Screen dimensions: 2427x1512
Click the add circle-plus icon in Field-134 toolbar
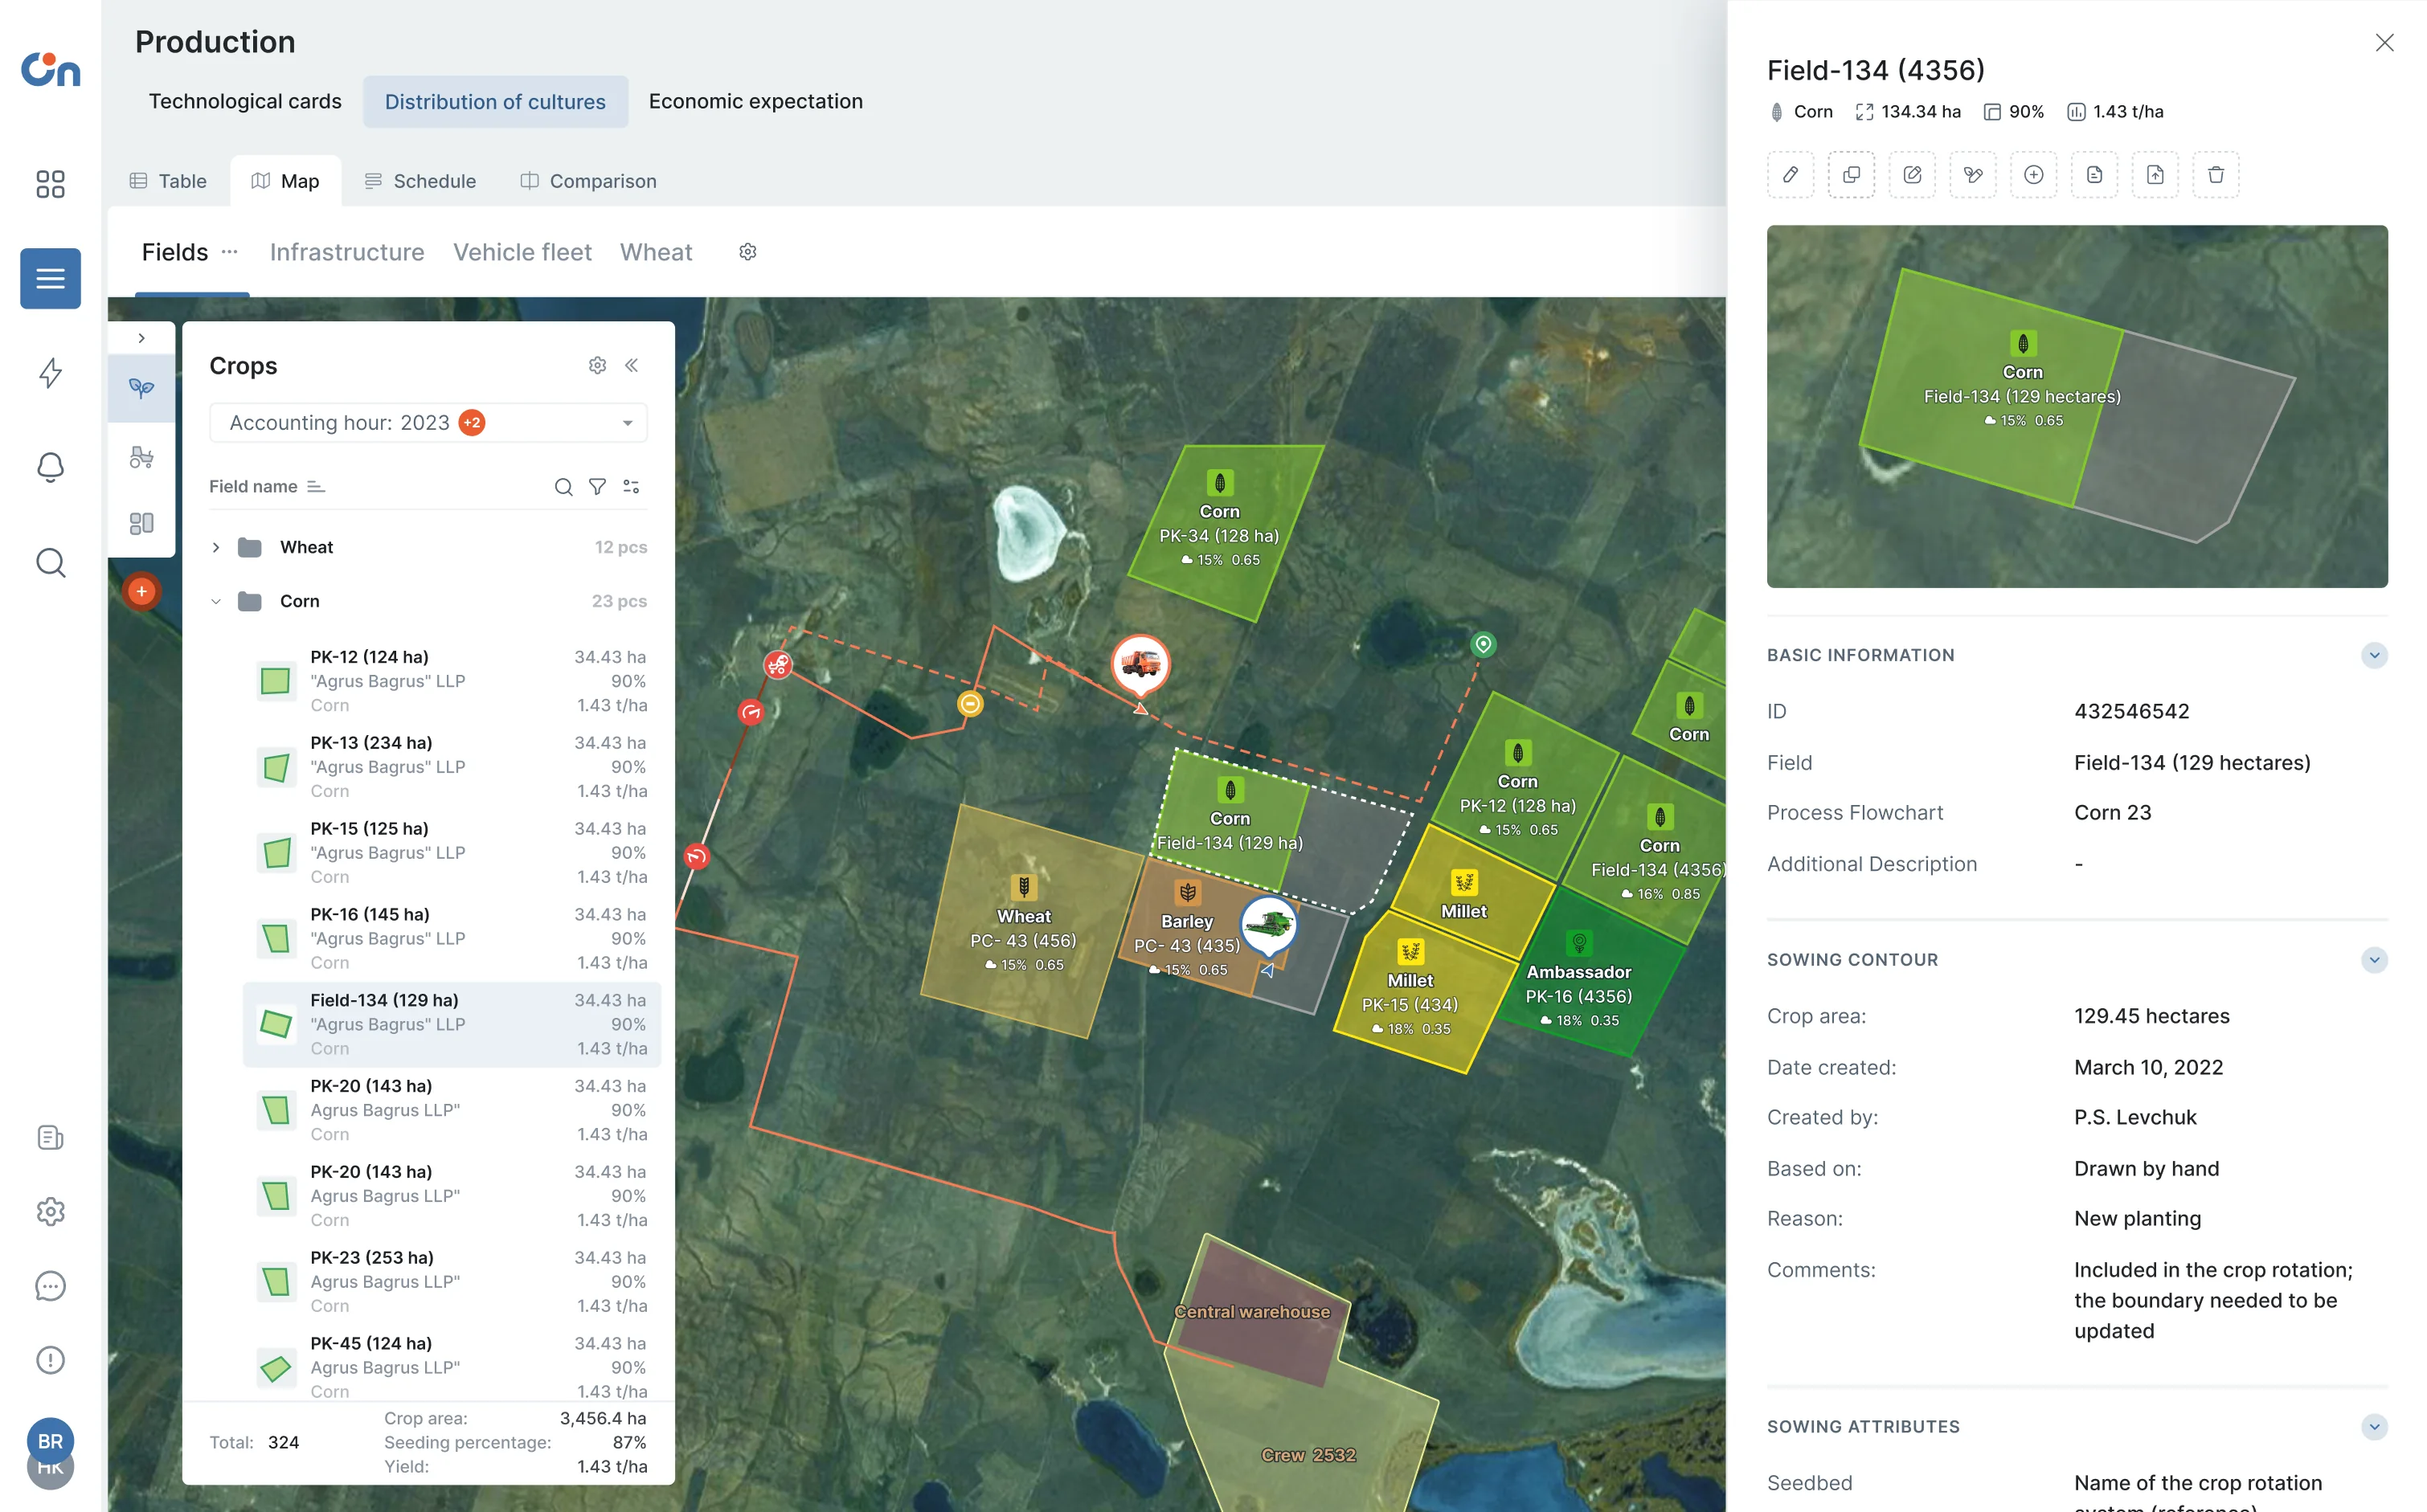2034,175
